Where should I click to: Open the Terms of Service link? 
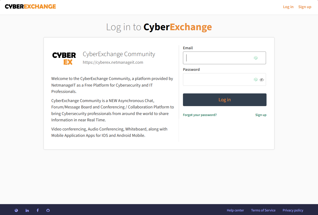point(263,210)
